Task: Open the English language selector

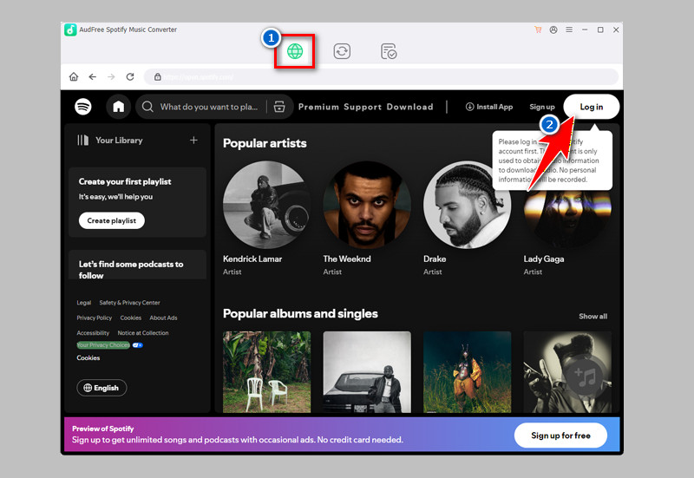Action: tap(101, 388)
